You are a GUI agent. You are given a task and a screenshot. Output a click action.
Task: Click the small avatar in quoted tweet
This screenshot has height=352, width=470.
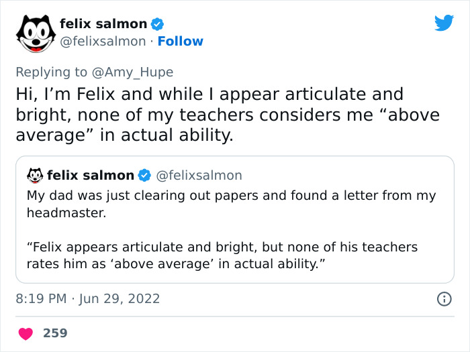[35, 176]
